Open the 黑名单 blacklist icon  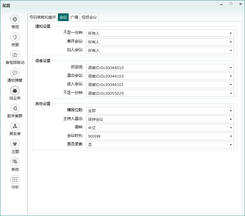15,126
